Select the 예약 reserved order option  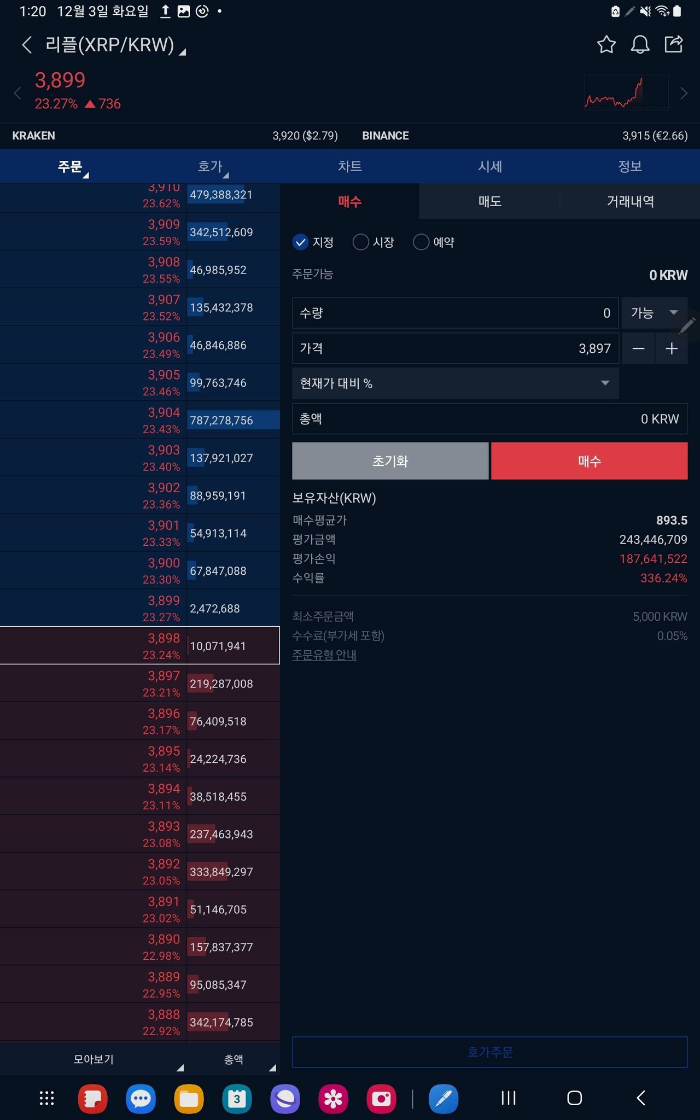(434, 242)
